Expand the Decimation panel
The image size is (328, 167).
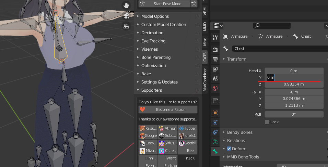point(138,33)
